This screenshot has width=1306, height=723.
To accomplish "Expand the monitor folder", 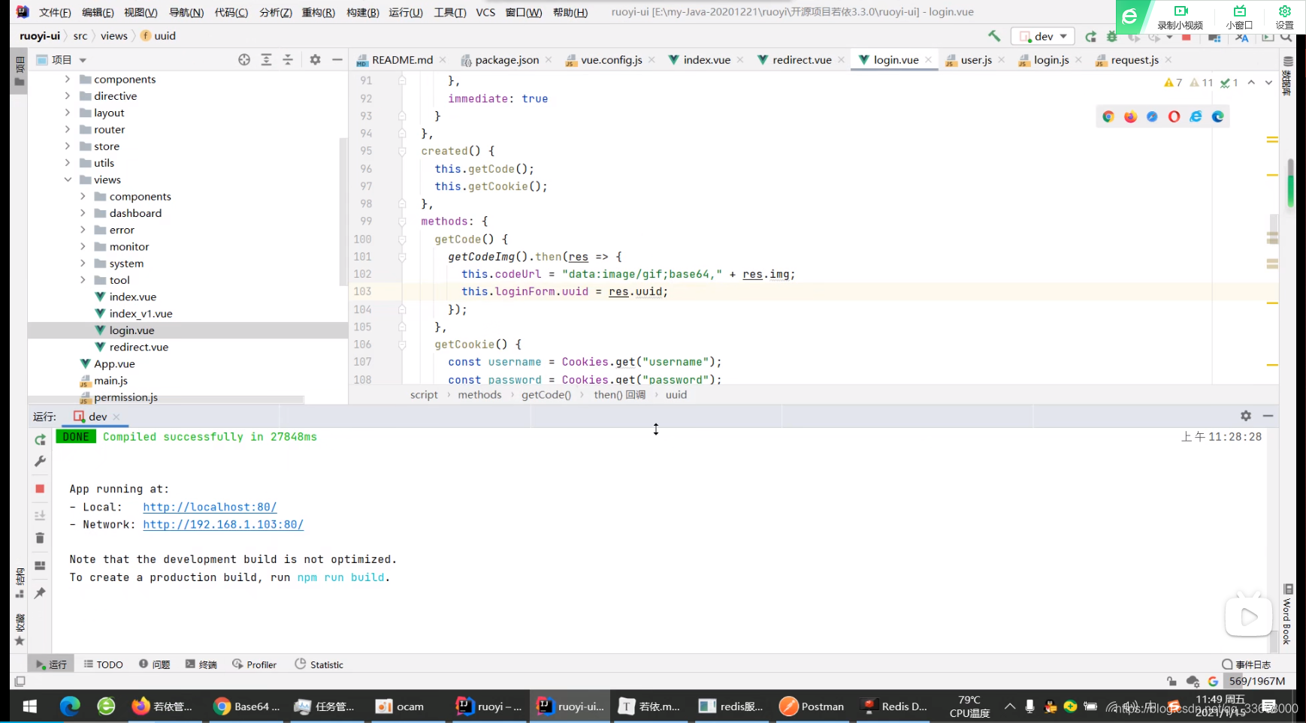I will click(83, 246).
